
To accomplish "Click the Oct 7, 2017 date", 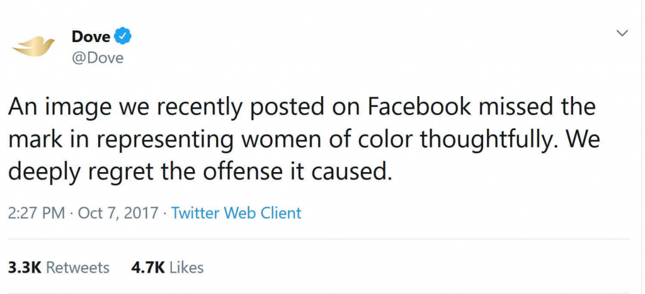I will pos(118,214).
